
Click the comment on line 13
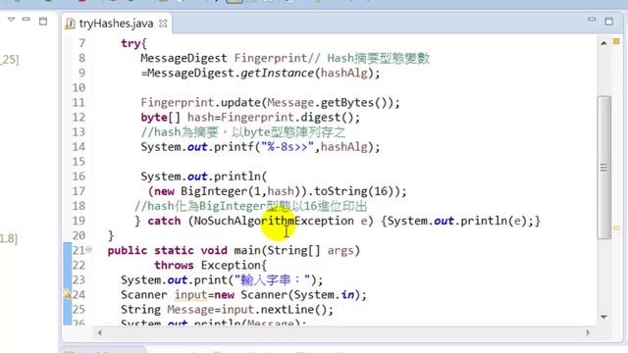[x=243, y=132]
